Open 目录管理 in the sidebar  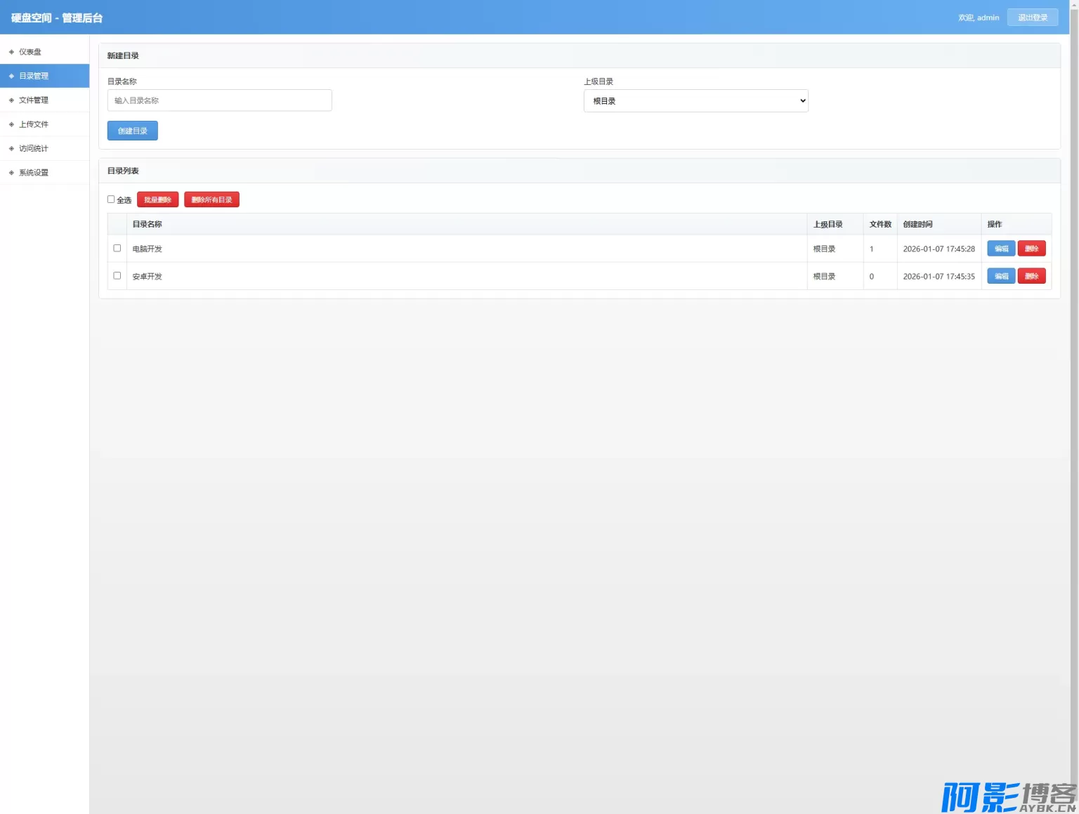[x=34, y=76]
